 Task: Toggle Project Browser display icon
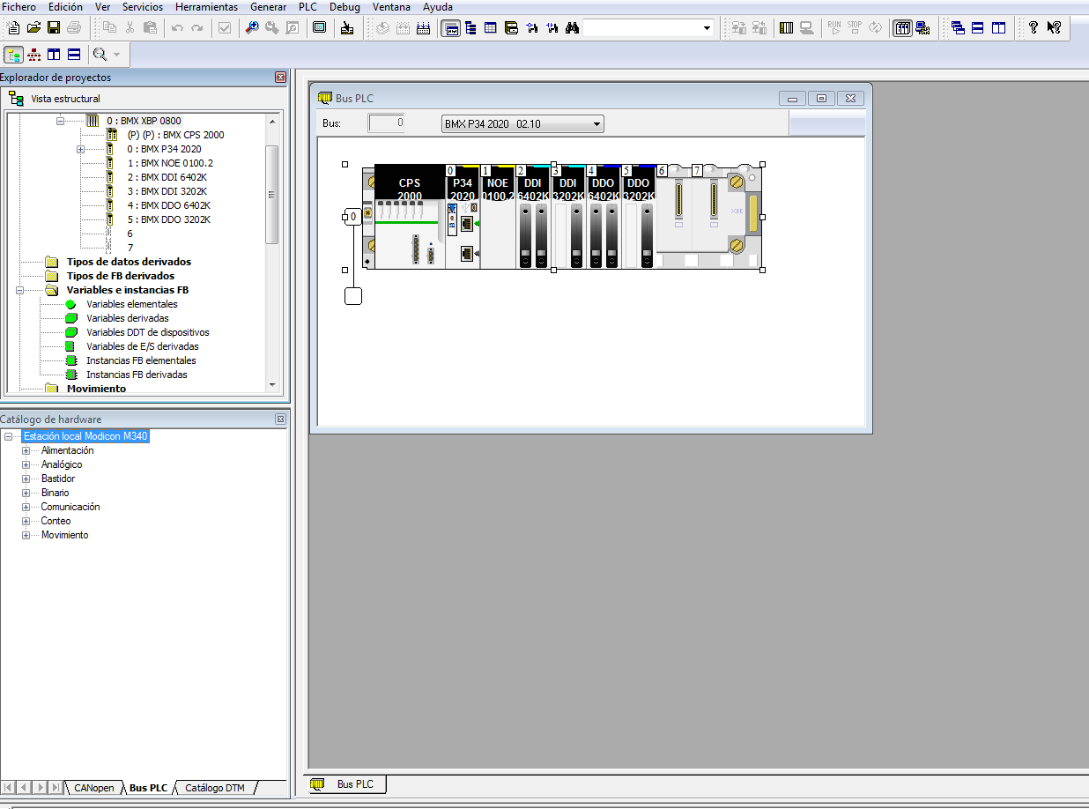[x=450, y=27]
